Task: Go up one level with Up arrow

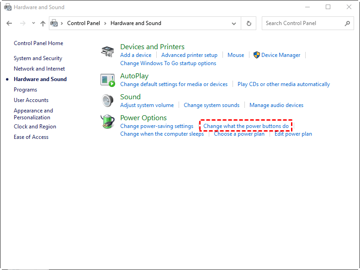Action: 42,23
